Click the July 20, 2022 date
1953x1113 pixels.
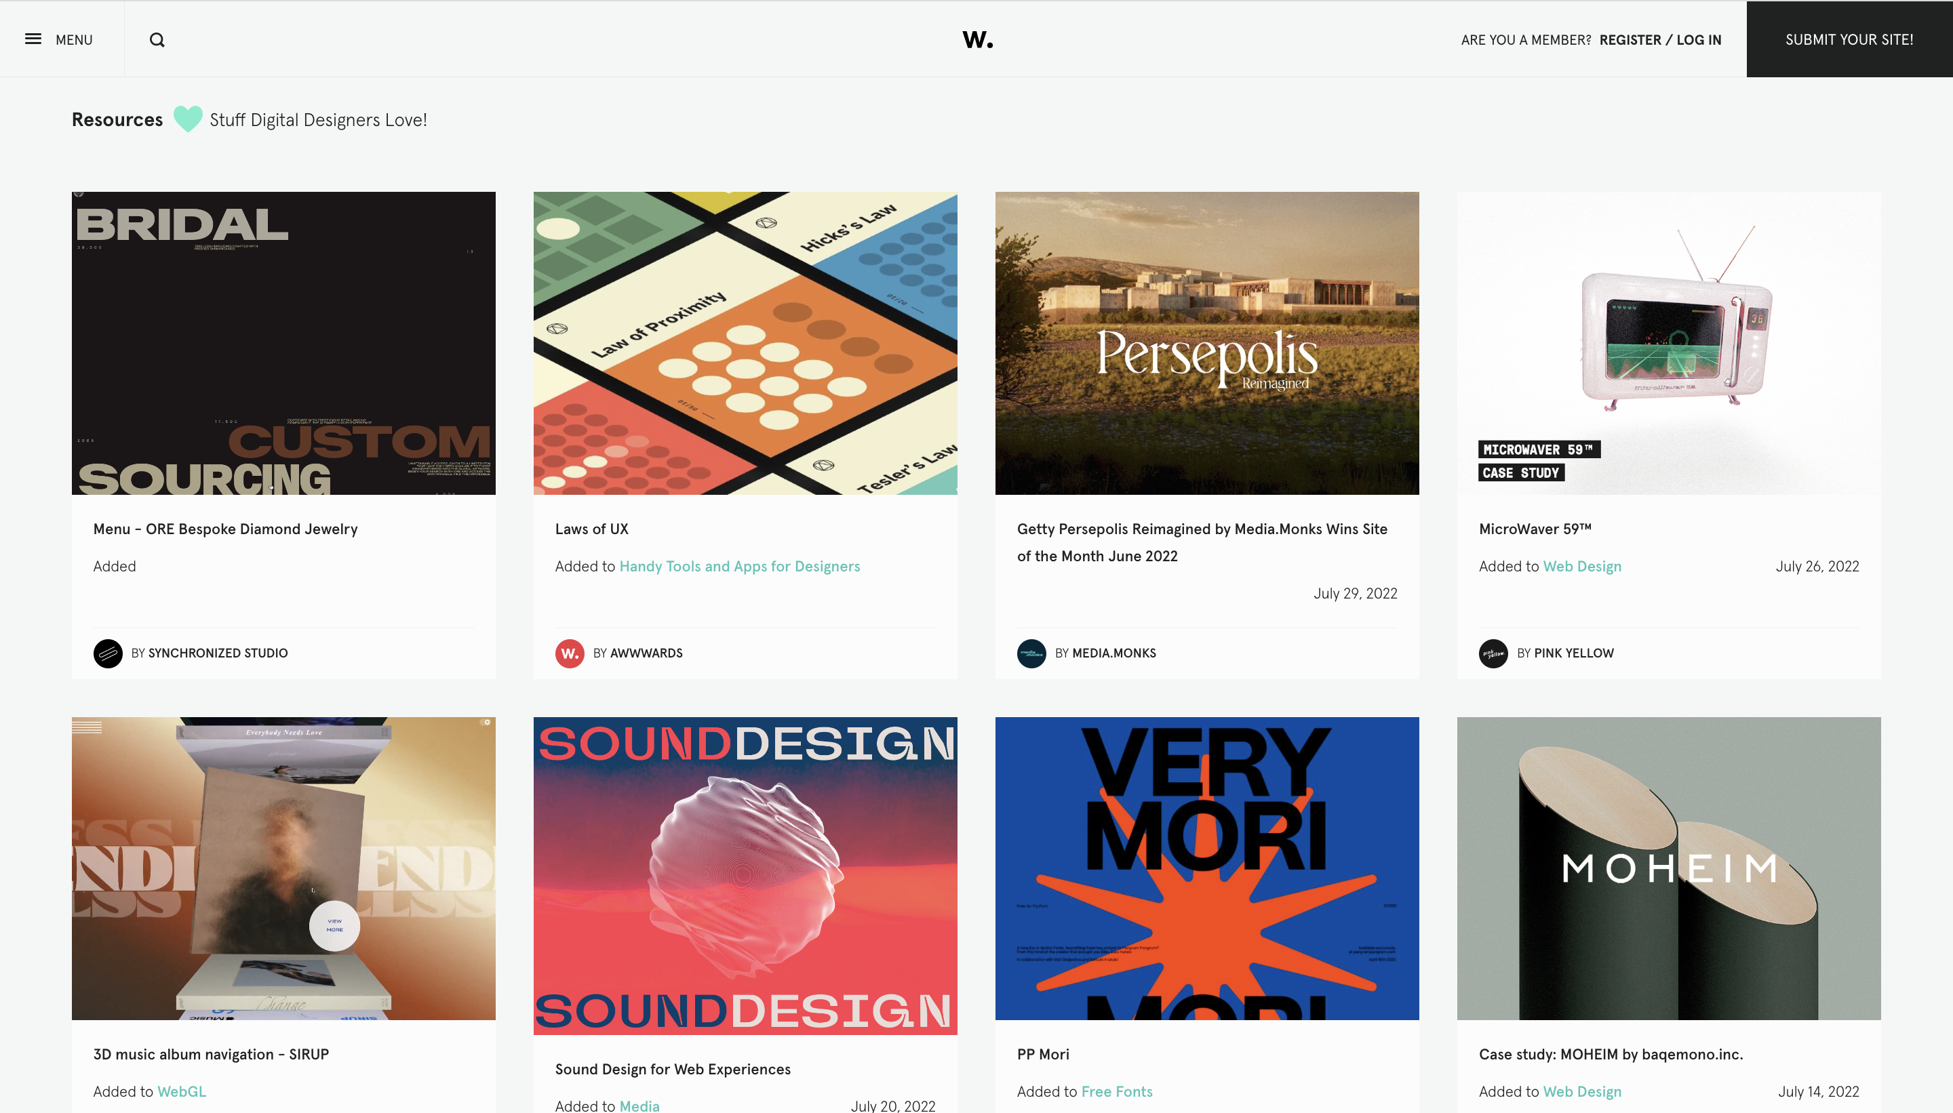click(x=893, y=1106)
